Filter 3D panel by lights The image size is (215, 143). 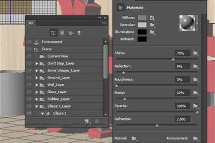pyautogui.click(x=79, y=33)
